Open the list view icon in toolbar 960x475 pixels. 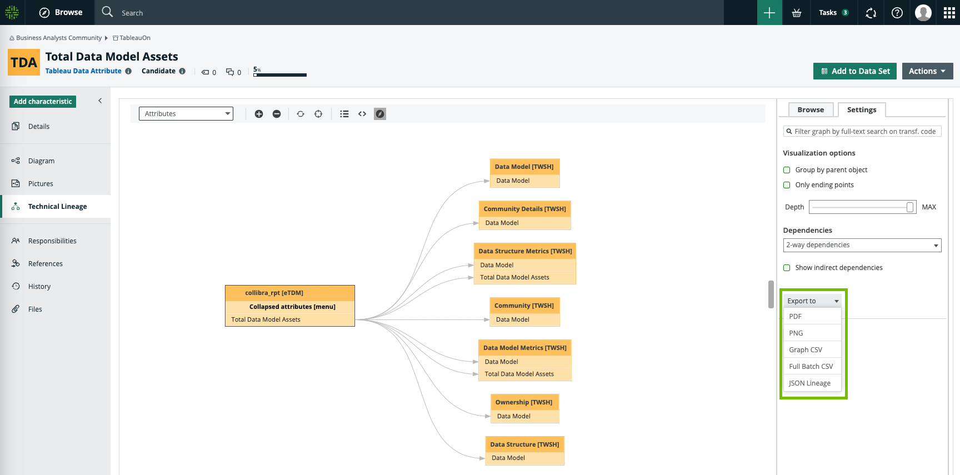pos(344,114)
